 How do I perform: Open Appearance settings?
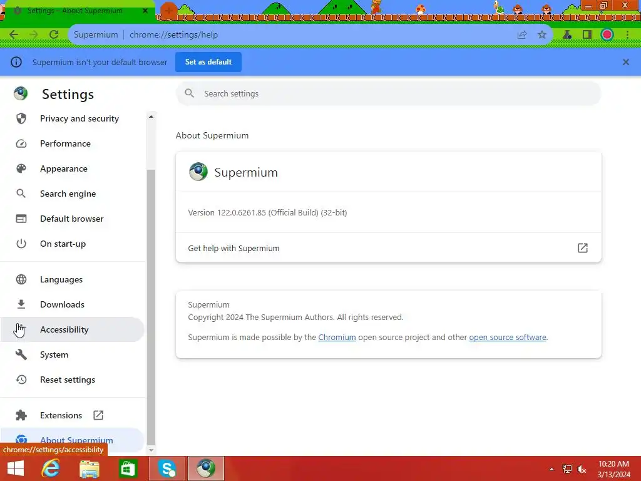tap(73, 168)
